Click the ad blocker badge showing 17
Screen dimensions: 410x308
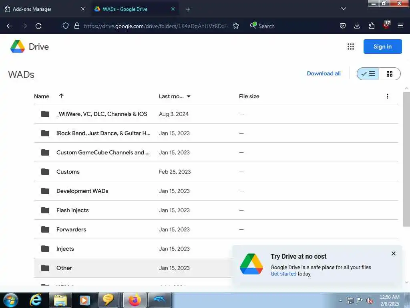pos(386,25)
